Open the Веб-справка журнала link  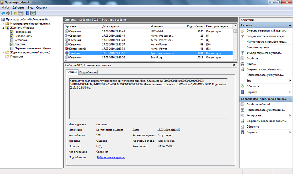[111, 157]
